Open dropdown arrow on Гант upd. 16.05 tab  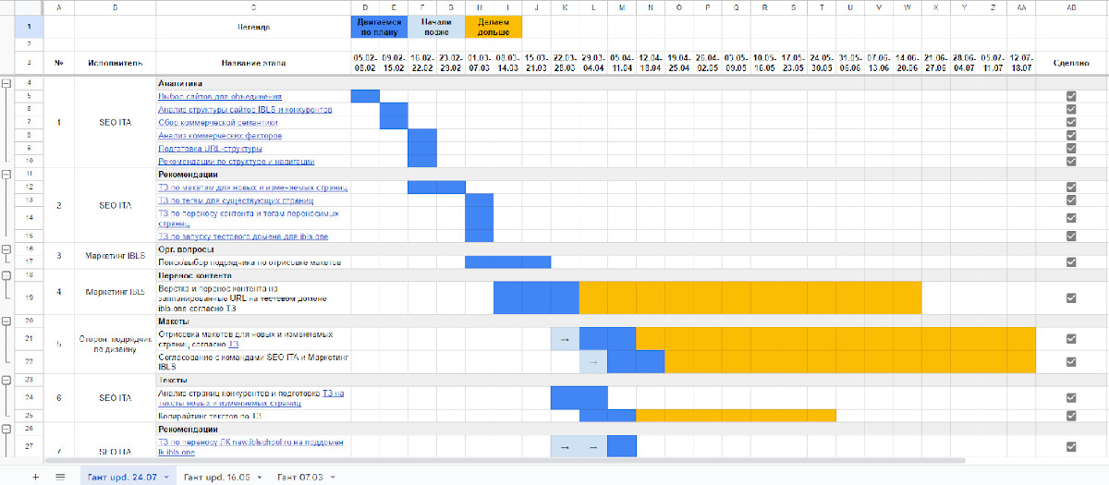[258, 477]
